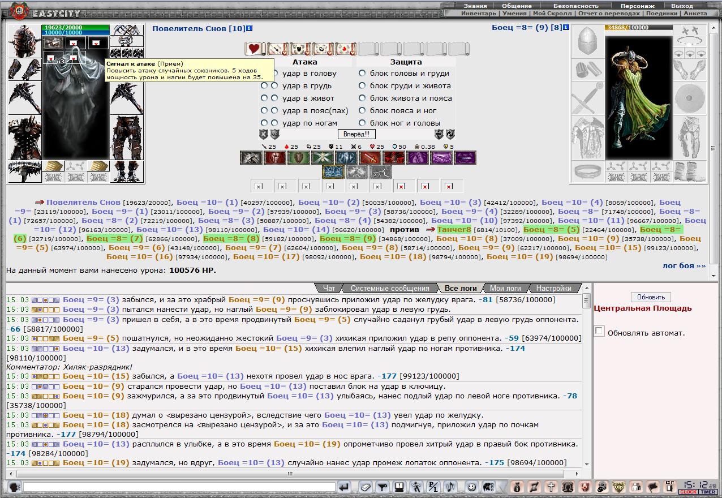722x498 pixels.
Task: Click the gray X shield icon near Вперёд
Action: point(264,134)
